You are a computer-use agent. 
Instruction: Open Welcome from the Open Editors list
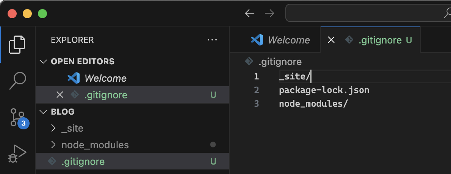132,78
